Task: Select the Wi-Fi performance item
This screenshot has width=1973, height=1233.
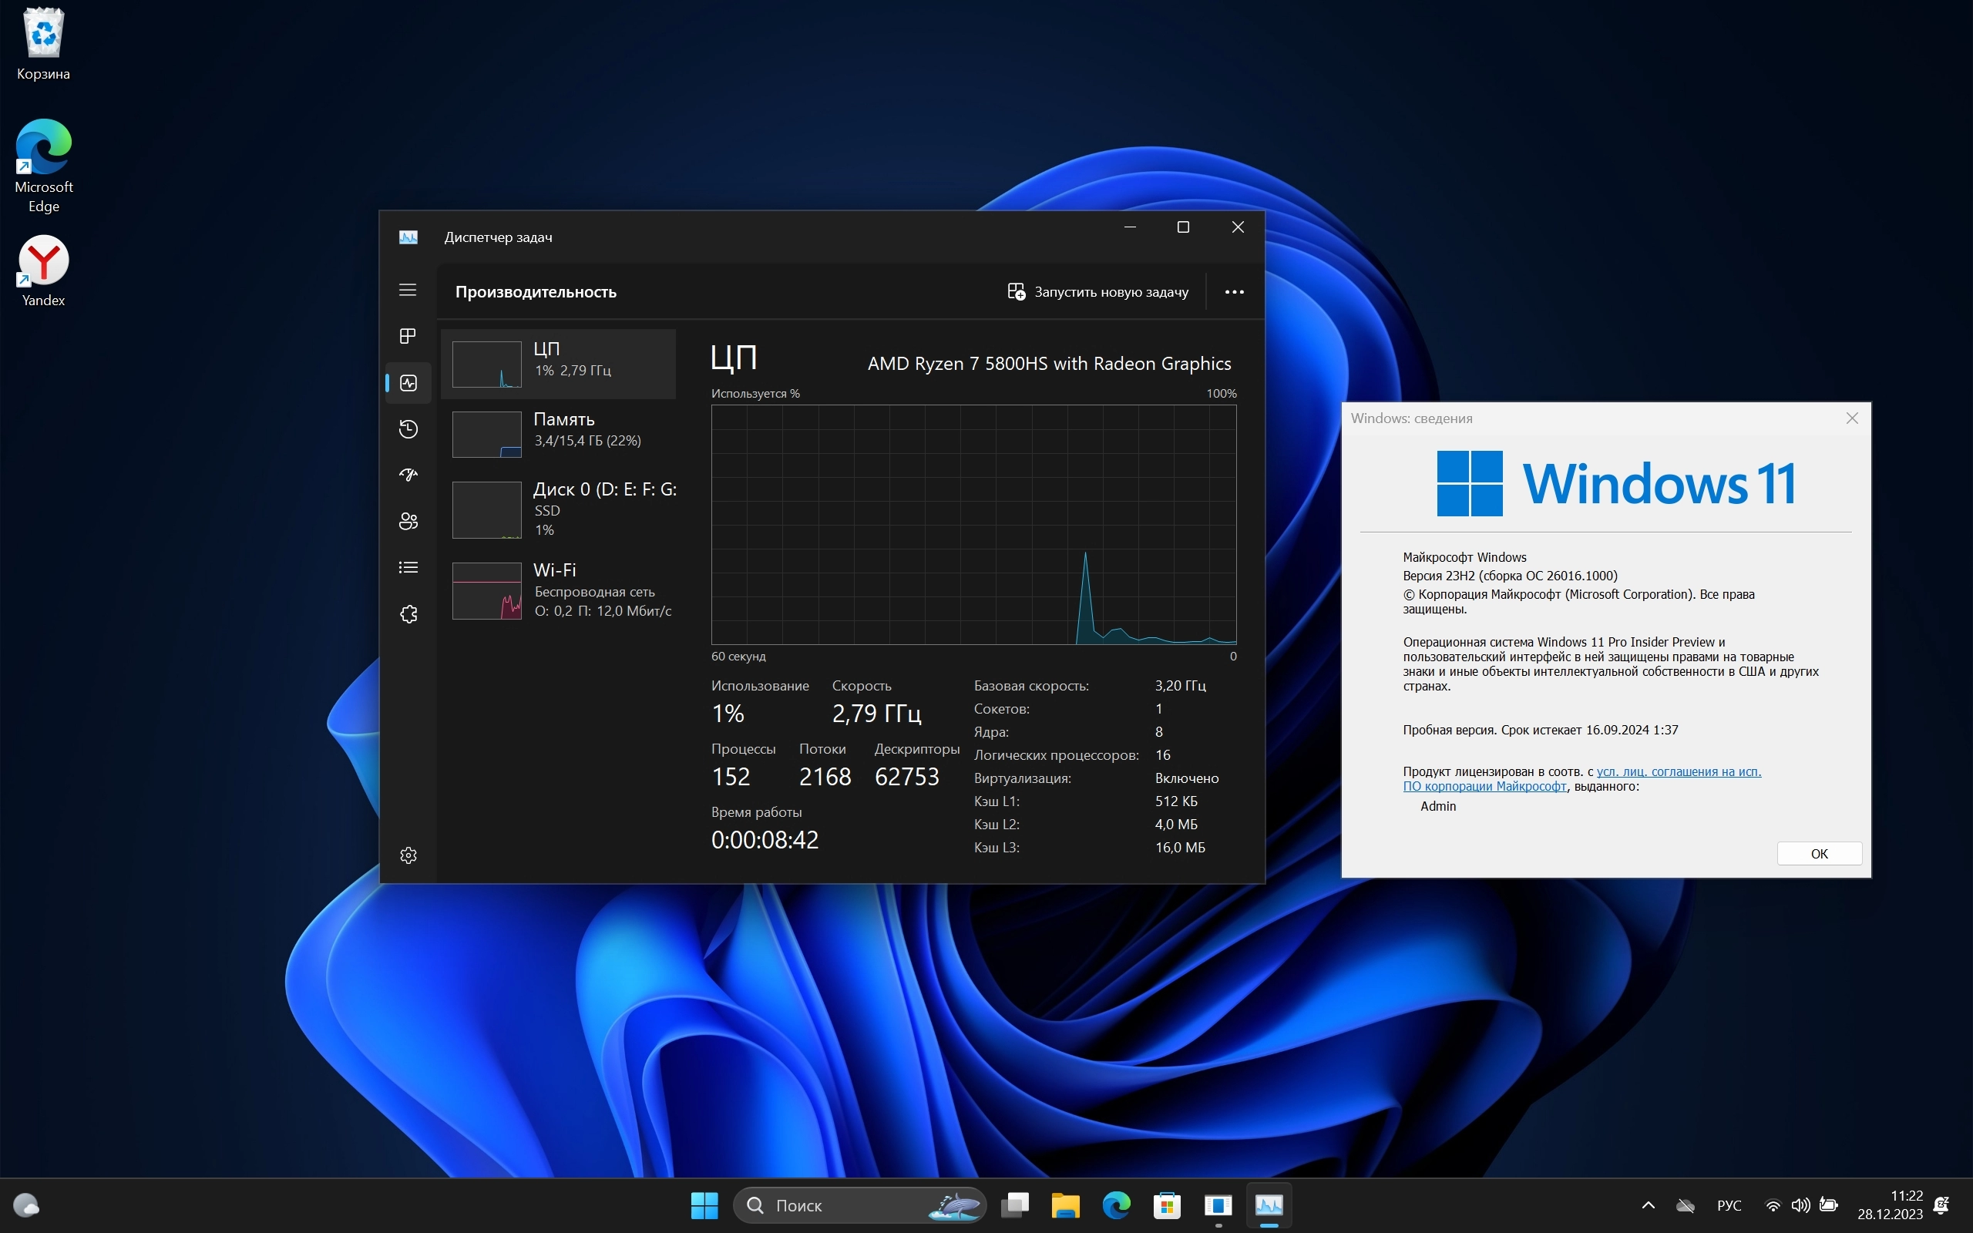Action: coord(563,590)
